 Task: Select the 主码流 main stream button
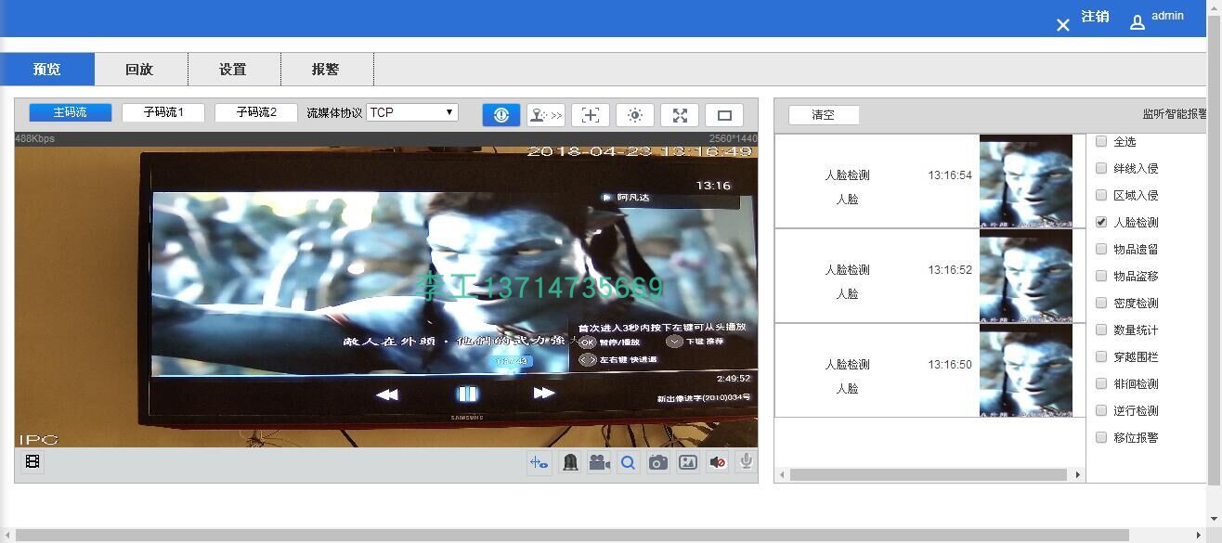click(71, 112)
